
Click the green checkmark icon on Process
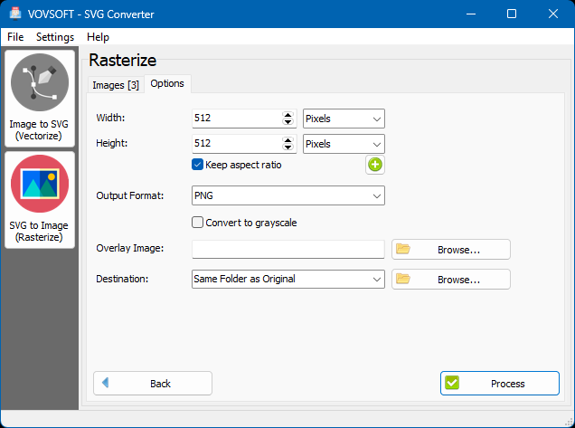[452, 384]
